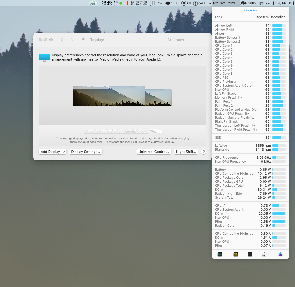Click the CPU Package Total 6.12 W row
The width and height of the screenshot is (295, 287).
[250, 186]
